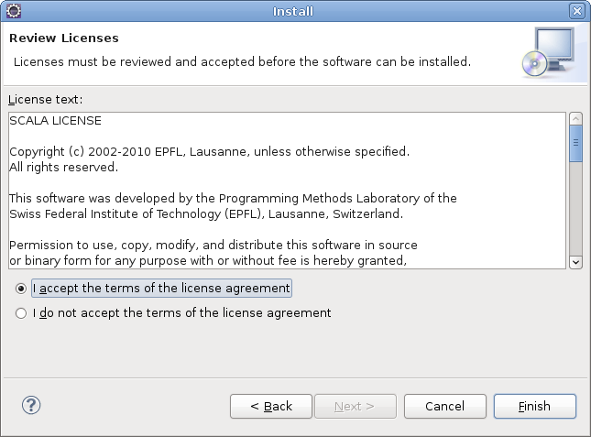Click the 'I do not accept the terms' label
Image resolution: width=591 pixels, height=437 pixels.
[181, 313]
